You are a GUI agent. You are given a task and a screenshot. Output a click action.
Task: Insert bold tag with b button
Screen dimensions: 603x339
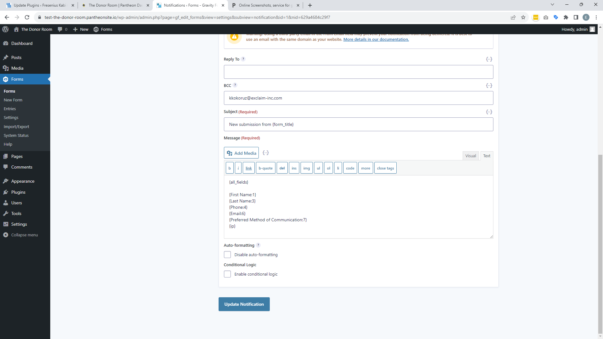tap(230, 168)
